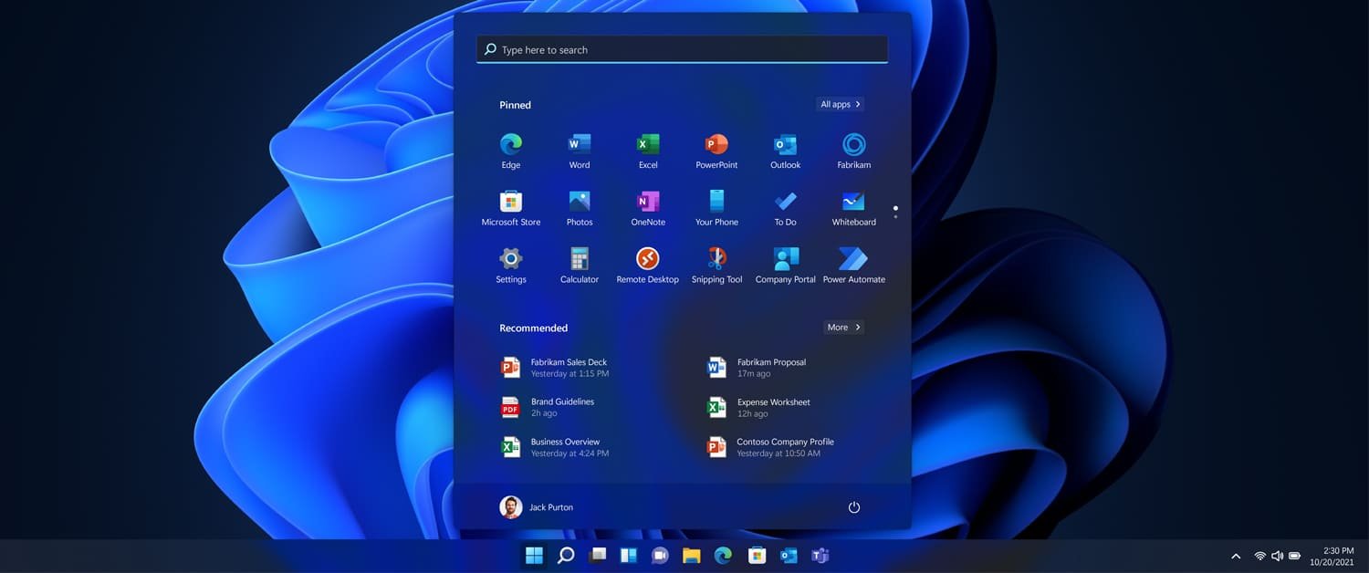
Task: Launch the To Do app
Action: (x=785, y=208)
